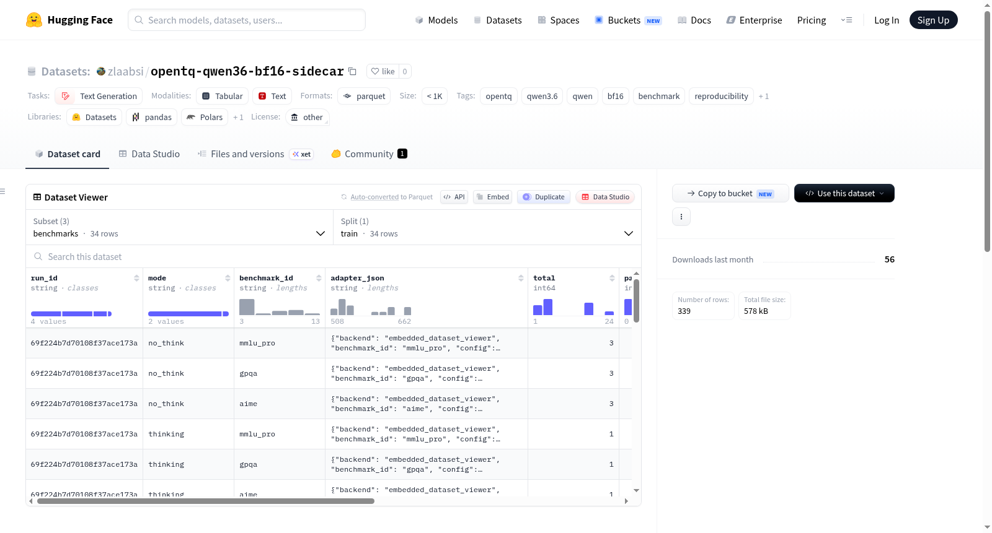The image size is (992, 533).
Task: Click the reproducibility tag
Action: 721,96
